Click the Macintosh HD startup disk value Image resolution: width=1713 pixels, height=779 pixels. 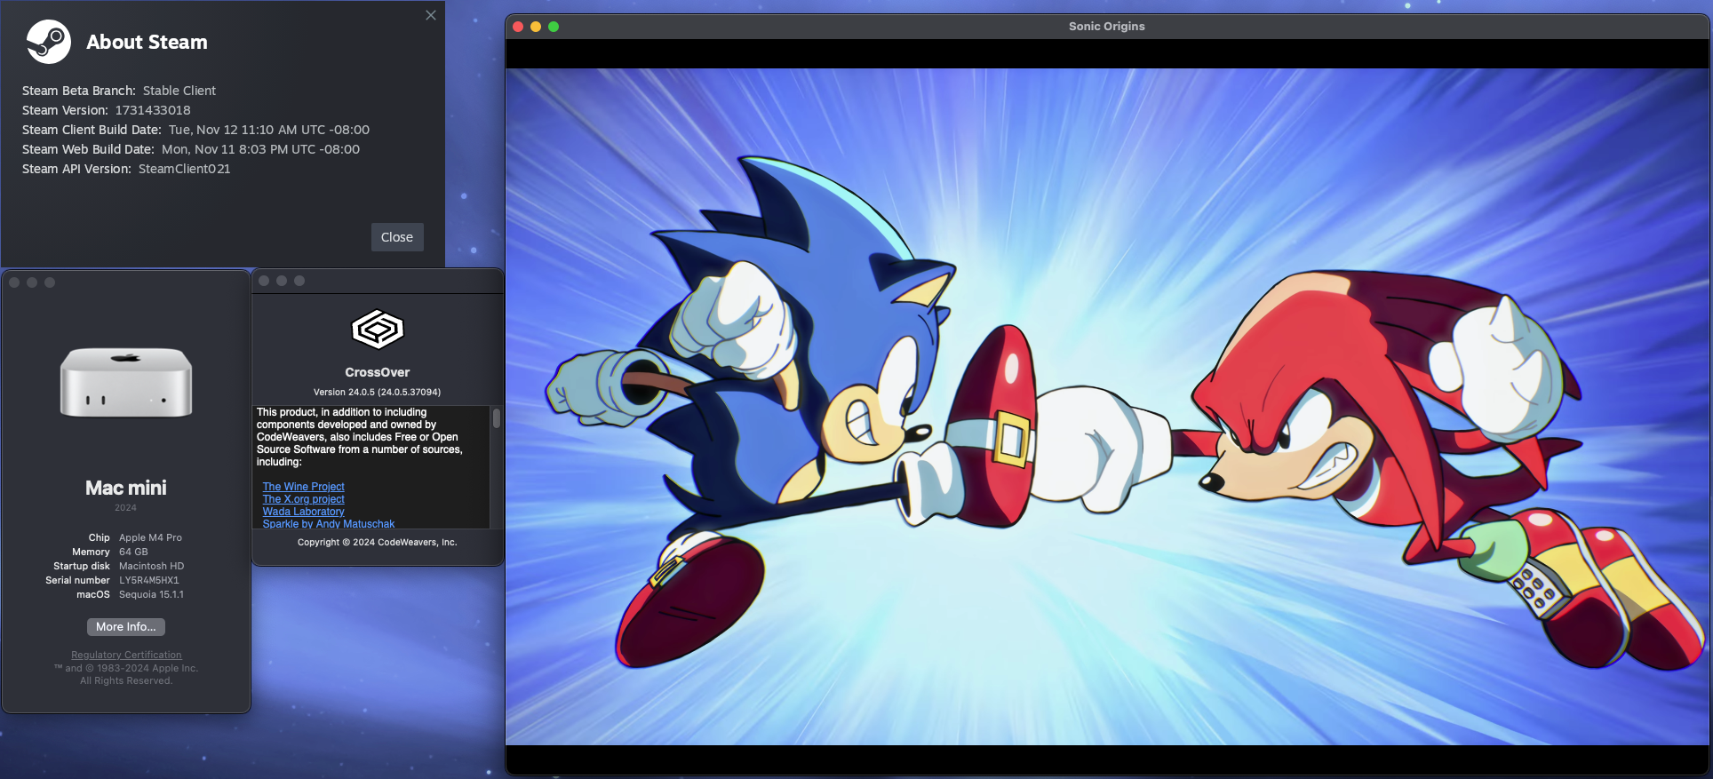[151, 566]
